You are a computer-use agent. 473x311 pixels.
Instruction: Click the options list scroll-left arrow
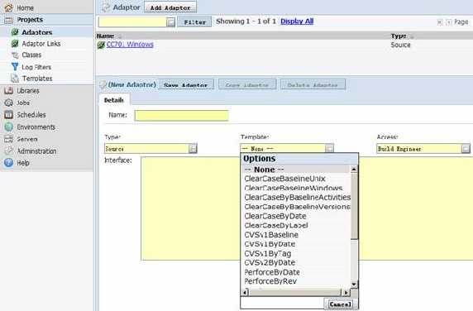tap(246, 292)
